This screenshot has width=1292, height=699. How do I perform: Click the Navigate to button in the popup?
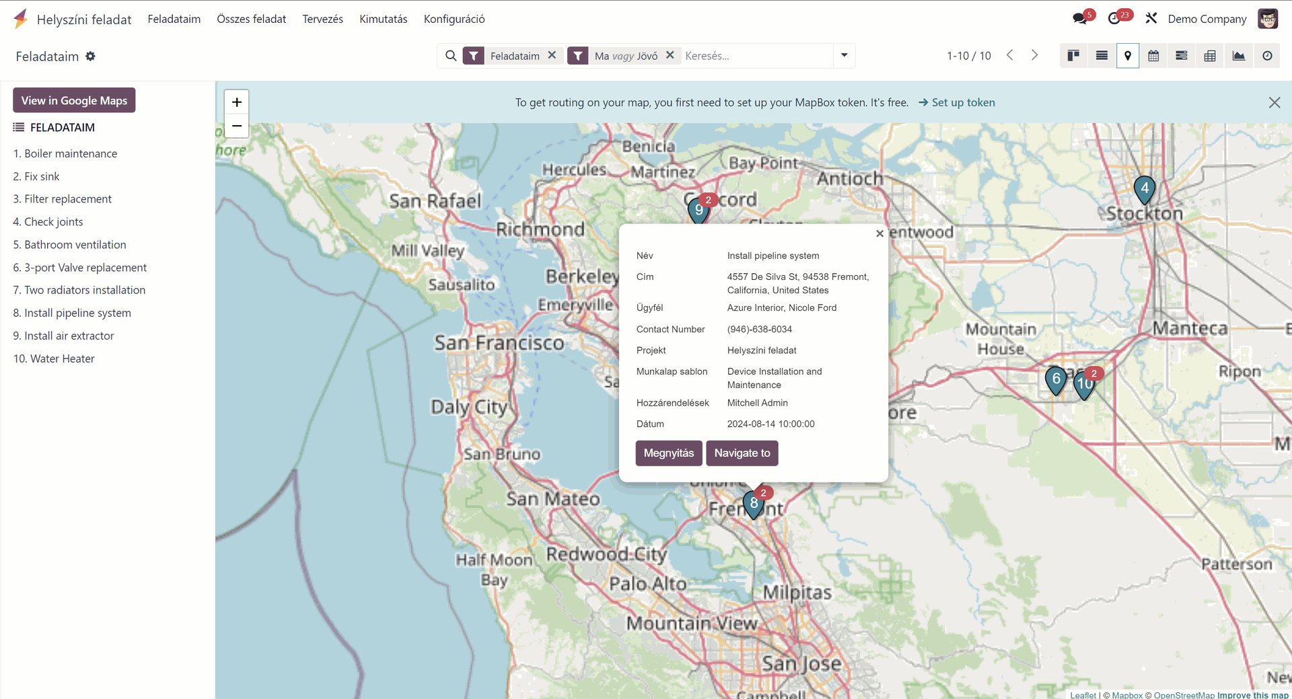click(742, 453)
